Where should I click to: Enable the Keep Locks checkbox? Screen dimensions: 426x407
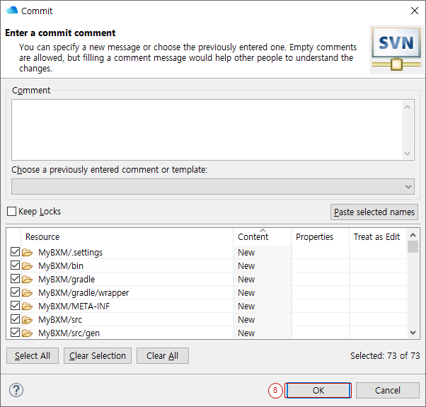point(12,212)
